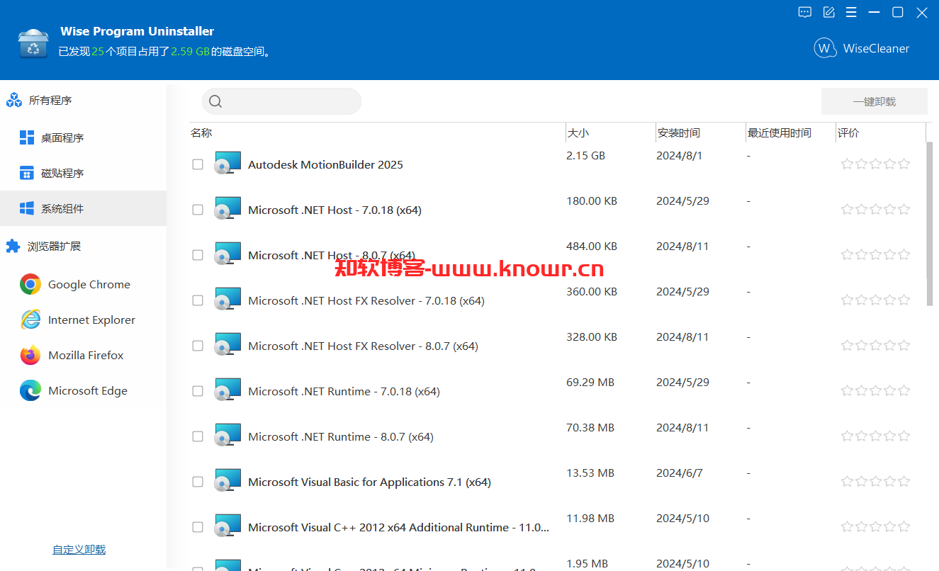939x571 pixels.
Task: Click the All Programs cubes icon
Action: (14, 101)
